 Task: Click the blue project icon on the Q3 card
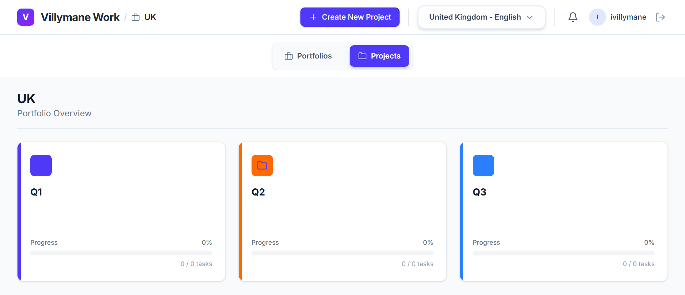[x=483, y=165]
